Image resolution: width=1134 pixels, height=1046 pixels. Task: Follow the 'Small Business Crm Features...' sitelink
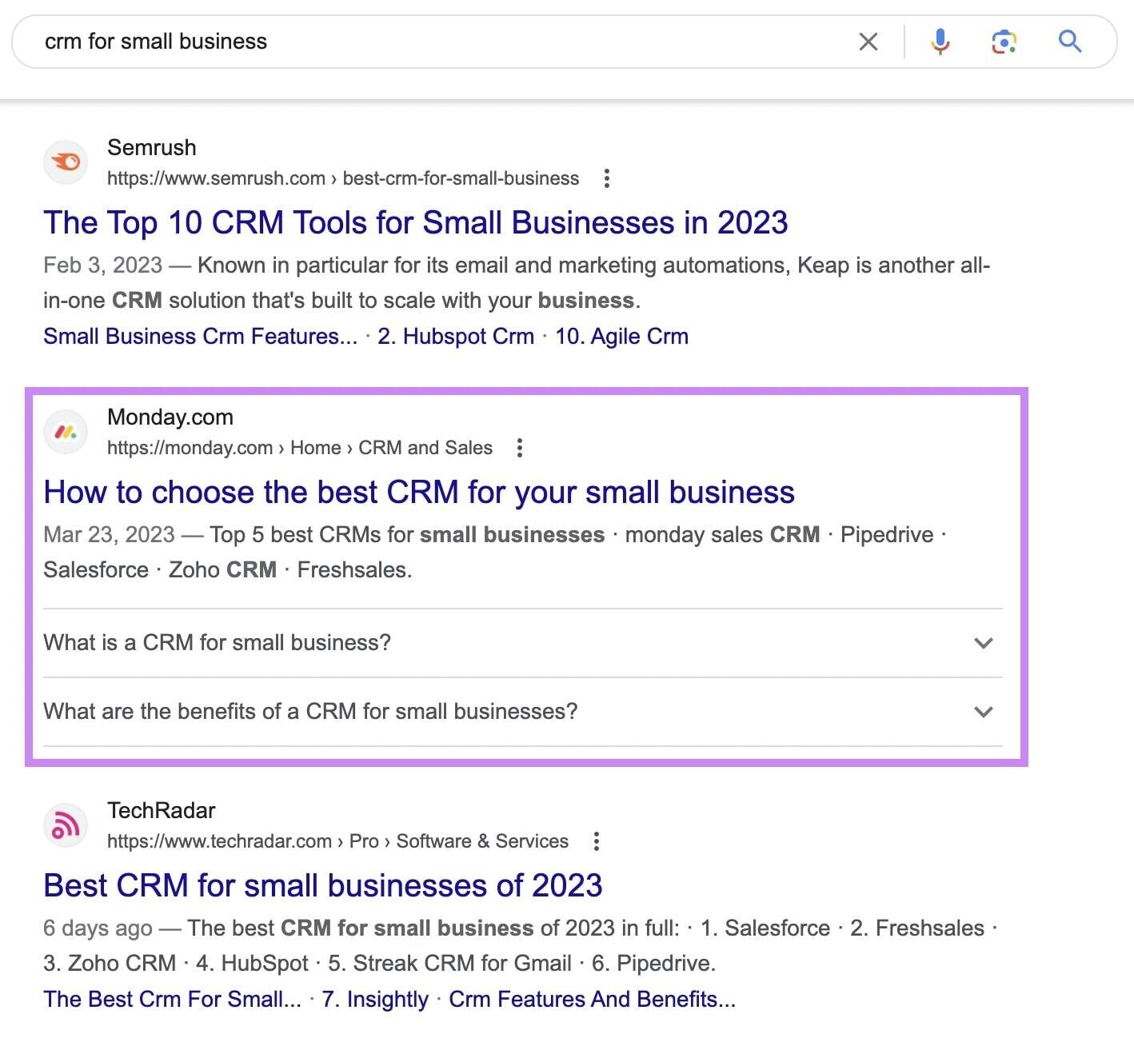[x=201, y=336]
